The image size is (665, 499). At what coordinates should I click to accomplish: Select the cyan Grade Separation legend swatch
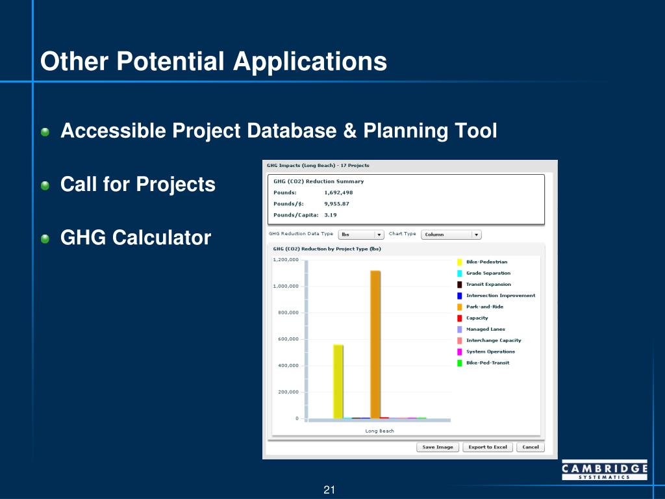click(459, 274)
